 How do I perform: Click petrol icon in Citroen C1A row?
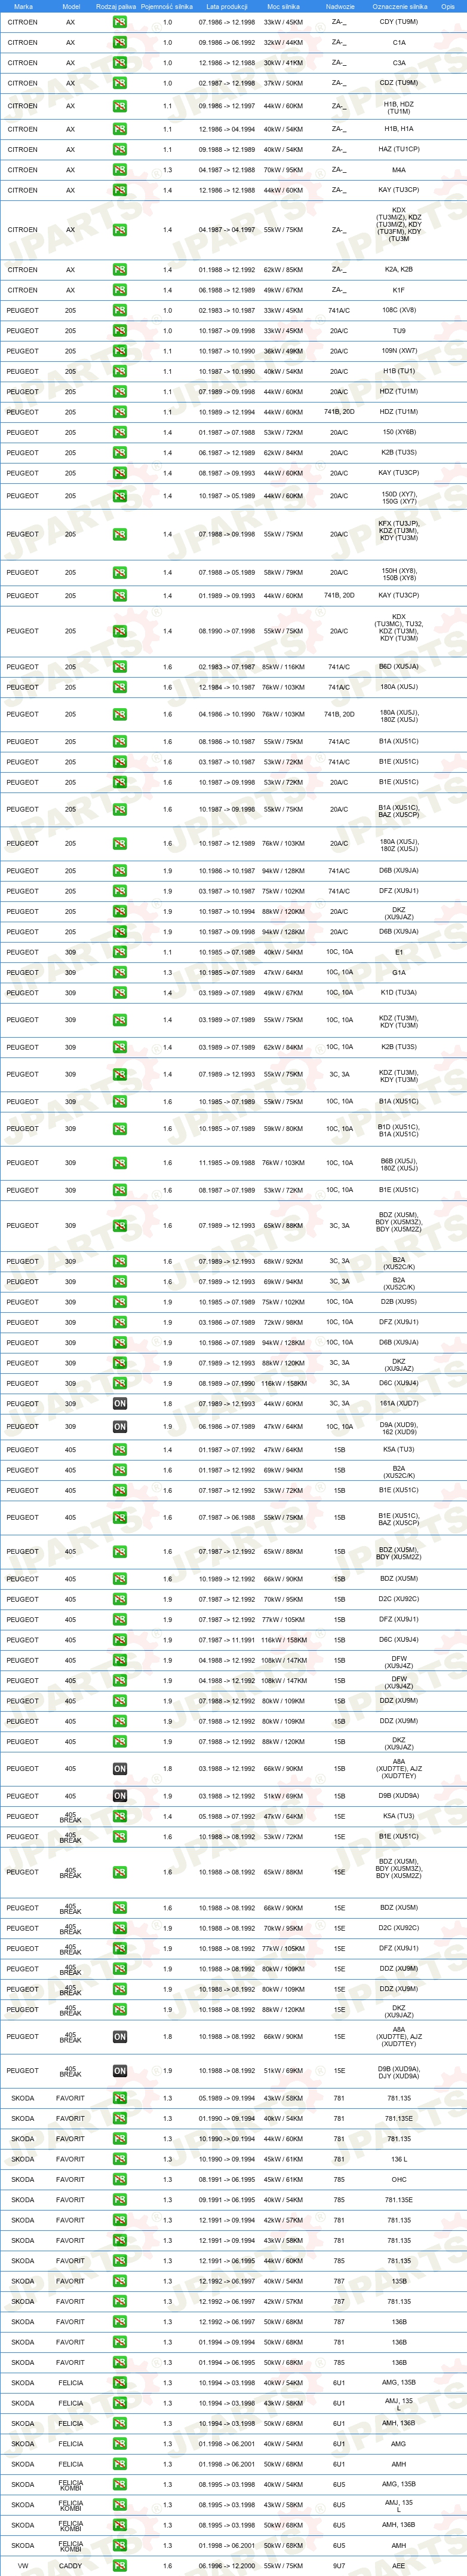point(120,43)
